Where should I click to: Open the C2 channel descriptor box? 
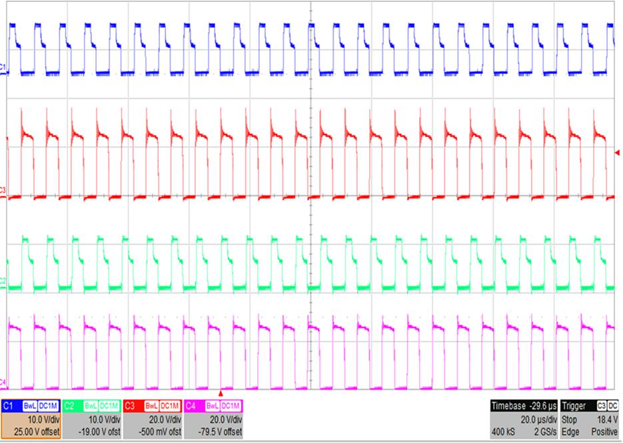click(x=92, y=420)
